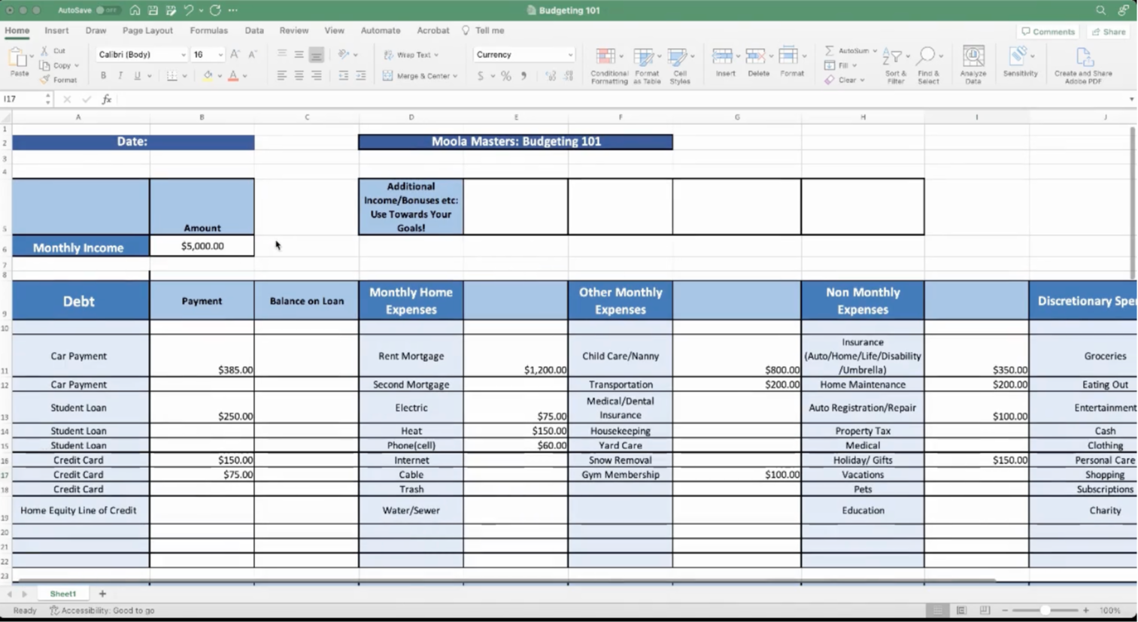Open the font size dropdown

coord(220,55)
